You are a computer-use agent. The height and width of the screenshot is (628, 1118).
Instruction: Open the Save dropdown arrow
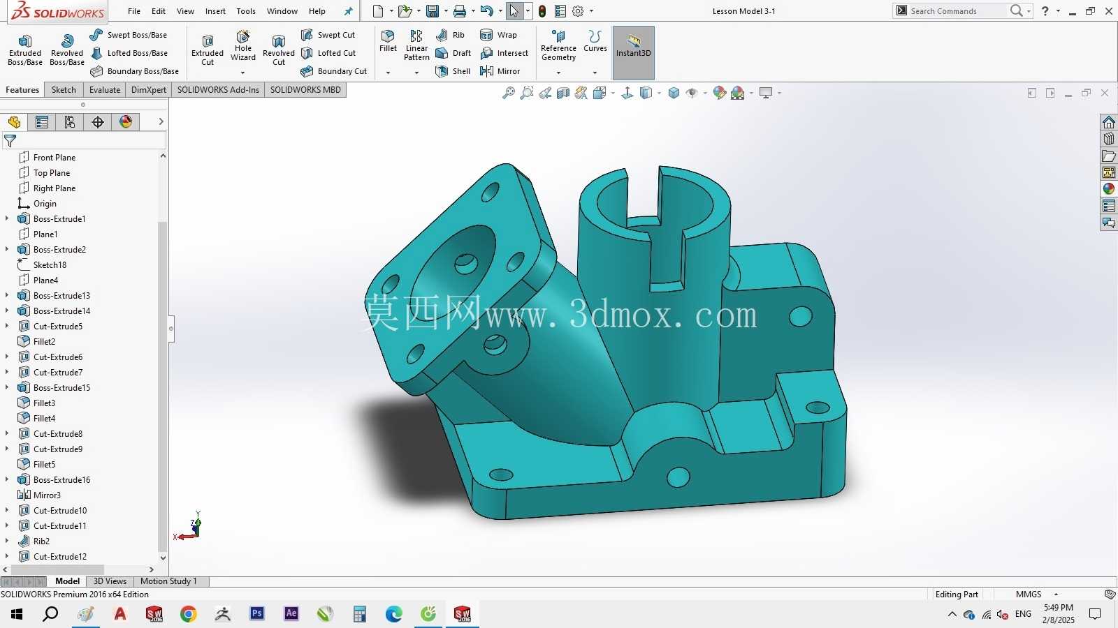446,11
